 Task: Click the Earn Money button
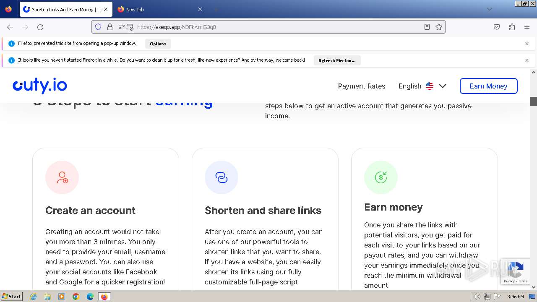click(489, 86)
